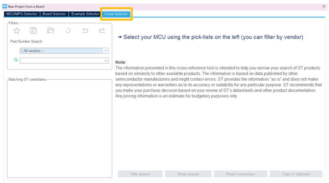Expand the All vendors dropdown
Image resolution: width=329 pixels, height=183 pixels.
tap(64, 51)
